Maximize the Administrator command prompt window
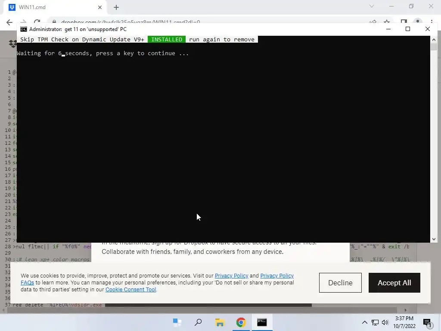441x331 pixels. click(x=408, y=29)
